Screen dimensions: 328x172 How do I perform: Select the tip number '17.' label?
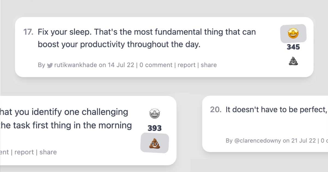28,32
